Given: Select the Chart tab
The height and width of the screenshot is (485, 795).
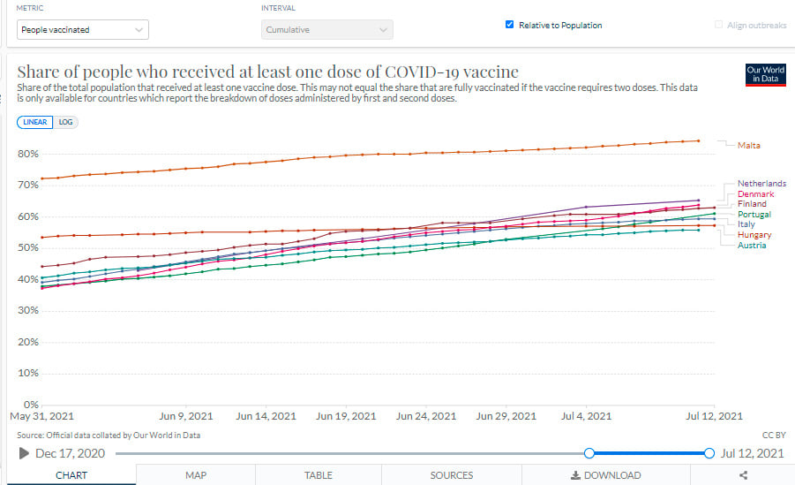Looking at the screenshot, I should click(x=71, y=475).
